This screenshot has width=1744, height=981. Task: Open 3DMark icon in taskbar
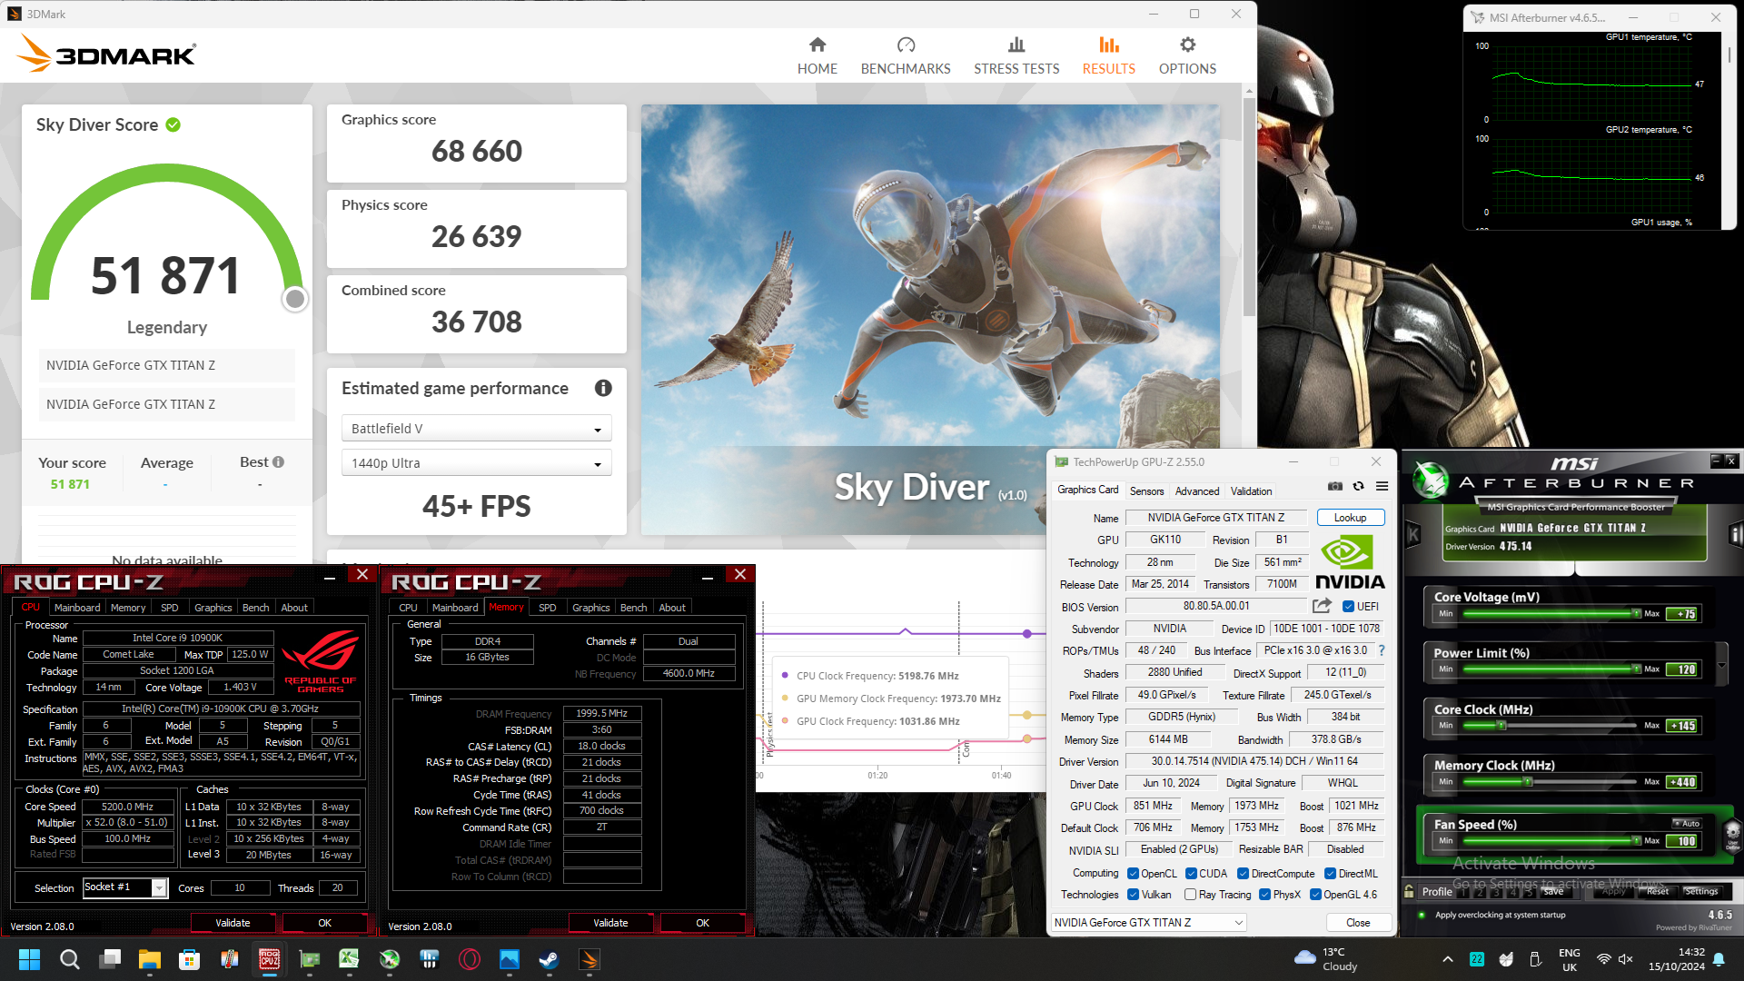point(589,959)
